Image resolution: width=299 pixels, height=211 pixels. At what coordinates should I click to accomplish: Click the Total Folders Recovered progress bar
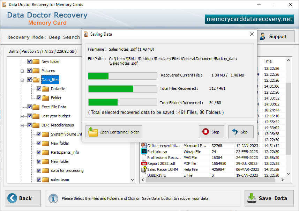[122, 102]
